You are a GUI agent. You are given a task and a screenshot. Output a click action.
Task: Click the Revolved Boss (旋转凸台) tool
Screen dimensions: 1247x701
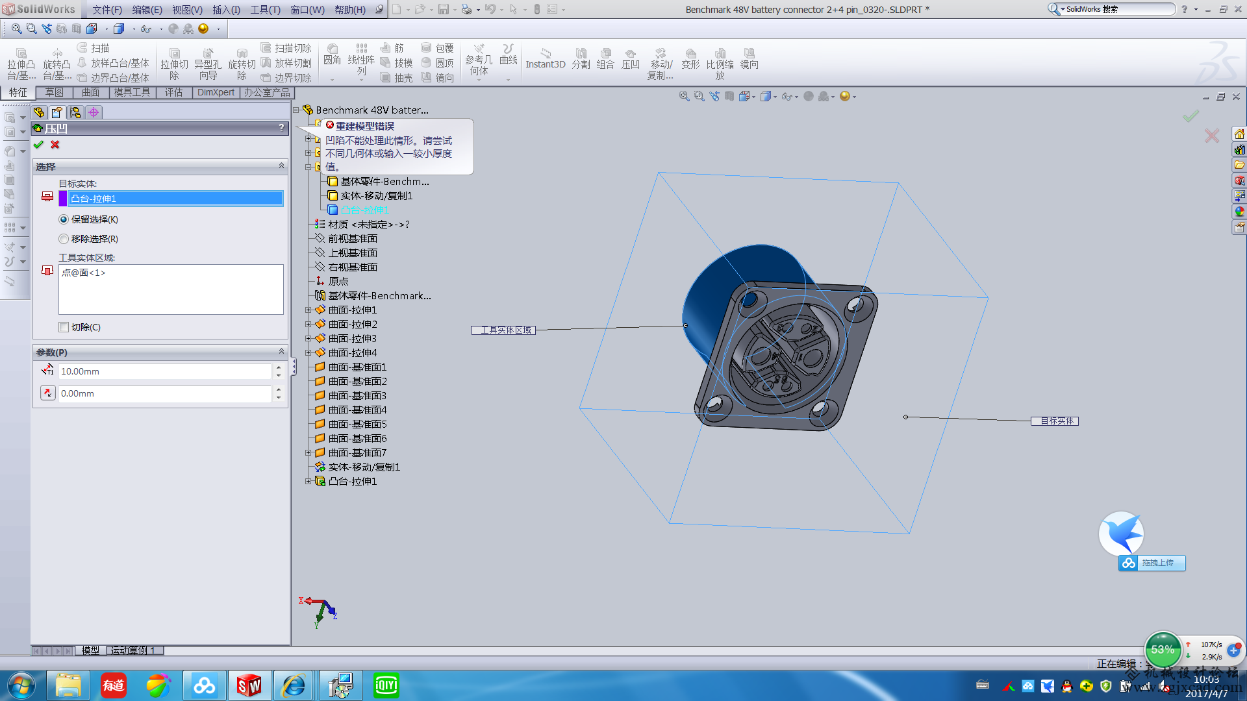[x=57, y=64]
